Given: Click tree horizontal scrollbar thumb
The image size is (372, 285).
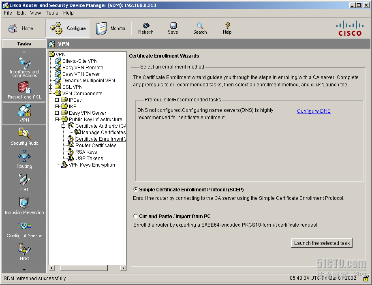Looking at the screenshot, I should coord(84,268).
